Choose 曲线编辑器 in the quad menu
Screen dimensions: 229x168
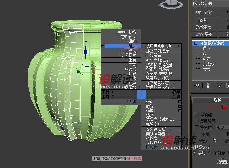[x=158, y=134]
